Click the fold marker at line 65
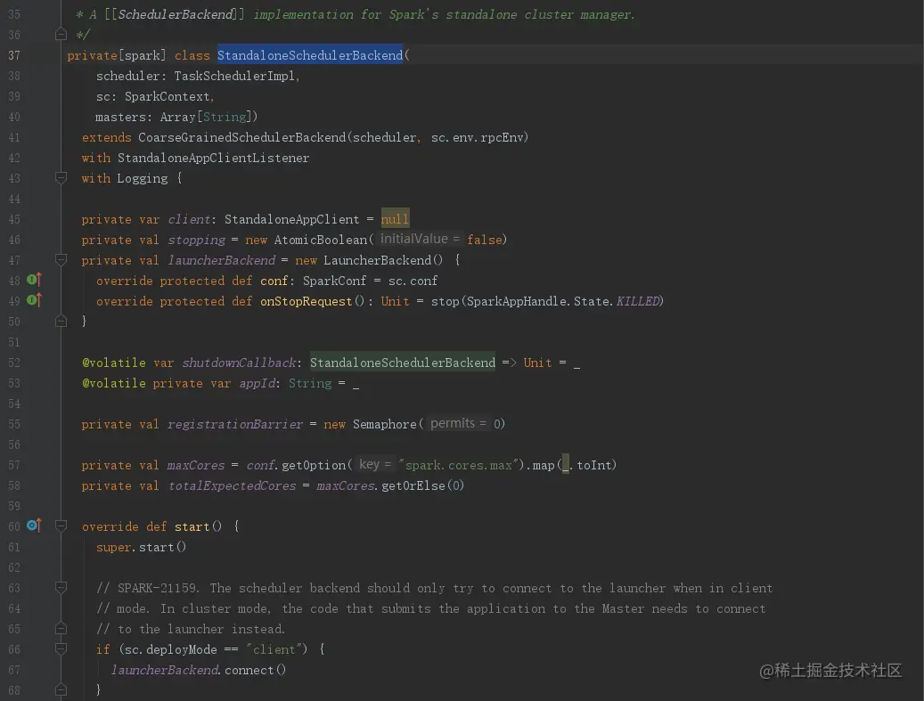Screen dimensions: 924x701 (61, 628)
